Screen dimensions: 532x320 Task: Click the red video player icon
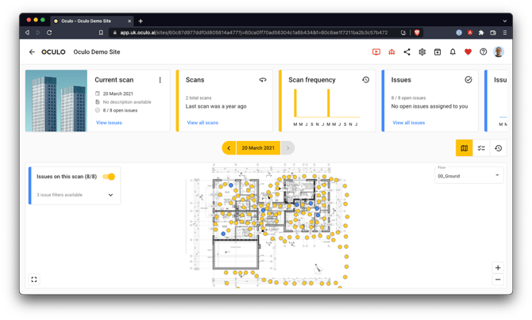tap(376, 52)
